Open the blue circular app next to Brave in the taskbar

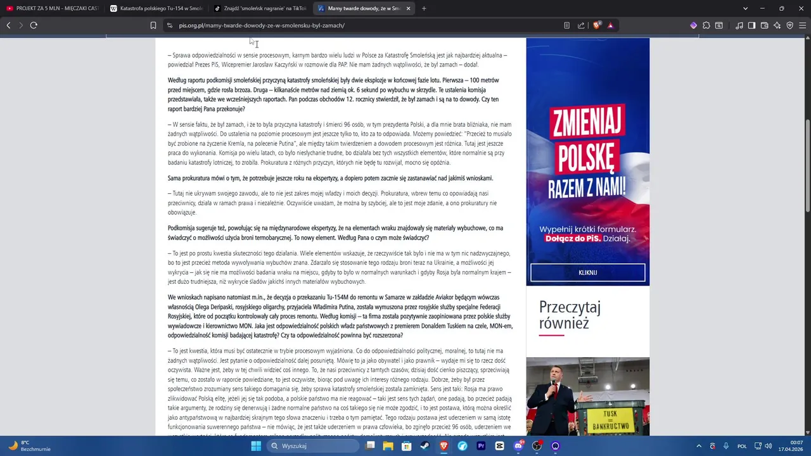coord(462,446)
